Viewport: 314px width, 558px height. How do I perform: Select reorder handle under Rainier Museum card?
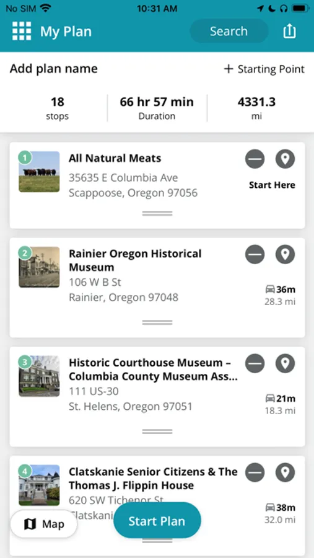click(157, 322)
